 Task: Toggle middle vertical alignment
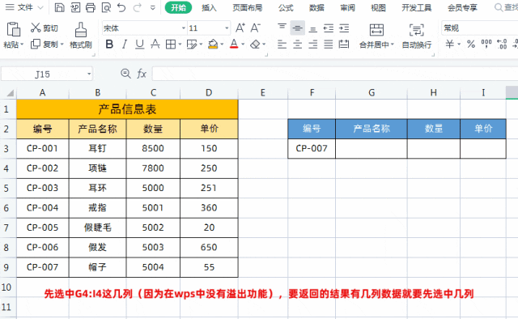point(297,28)
